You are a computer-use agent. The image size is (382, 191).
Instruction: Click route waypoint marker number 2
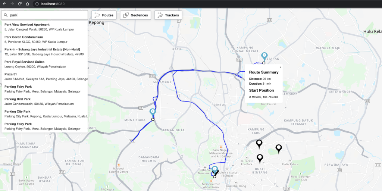[x=153, y=113]
